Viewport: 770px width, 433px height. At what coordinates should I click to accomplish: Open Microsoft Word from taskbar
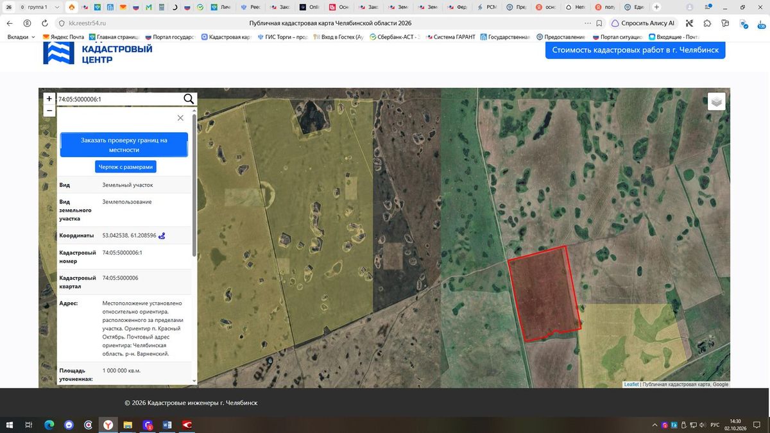pos(167,425)
